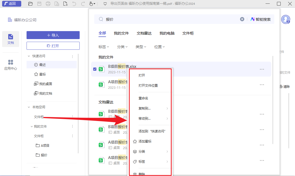
Task: Open the 位置 filter dropdown
Action: (159, 47)
